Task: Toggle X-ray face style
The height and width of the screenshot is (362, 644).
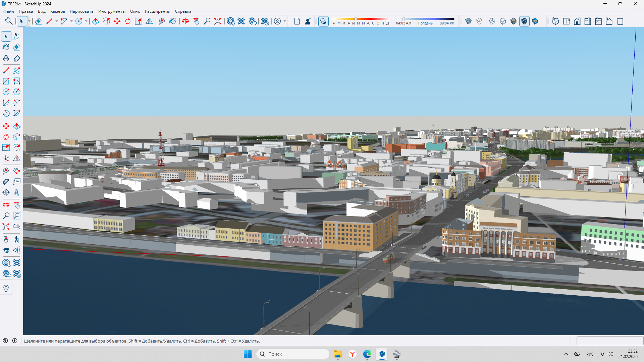Action: point(469,21)
